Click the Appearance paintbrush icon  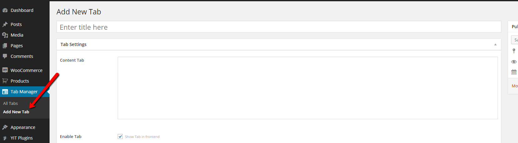coord(5,127)
